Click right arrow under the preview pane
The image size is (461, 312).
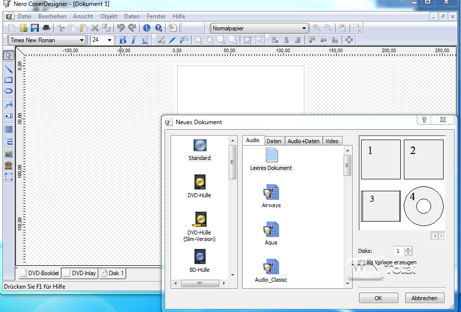click(441, 235)
